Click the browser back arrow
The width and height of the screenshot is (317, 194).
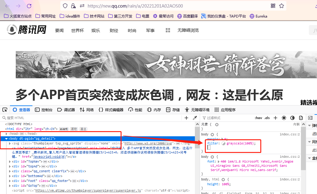pos(7,6)
